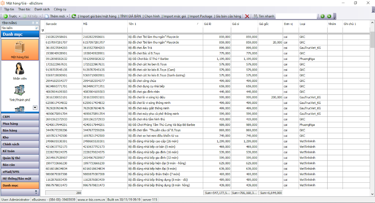Open the Tỉnh/Thành phố buildings icon
Screen dimensions: 375x203
[20, 93]
